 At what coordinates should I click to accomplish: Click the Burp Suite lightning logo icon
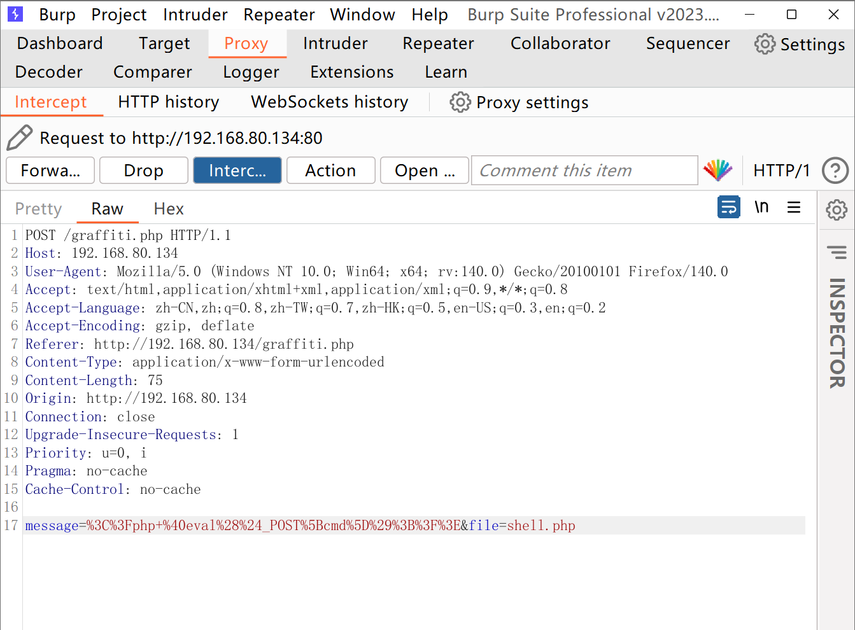coord(15,14)
